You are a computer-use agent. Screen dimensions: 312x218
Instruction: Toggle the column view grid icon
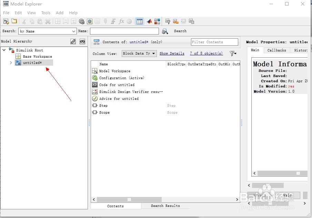(x=139, y=21)
